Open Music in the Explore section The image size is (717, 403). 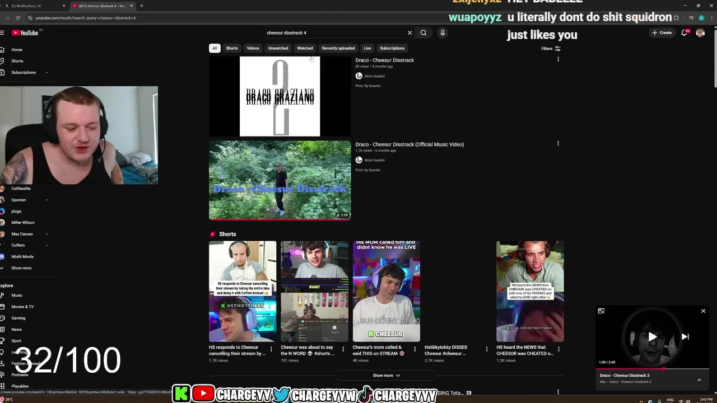17,296
